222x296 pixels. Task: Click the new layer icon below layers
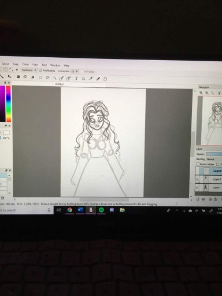pyautogui.click(x=198, y=199)
